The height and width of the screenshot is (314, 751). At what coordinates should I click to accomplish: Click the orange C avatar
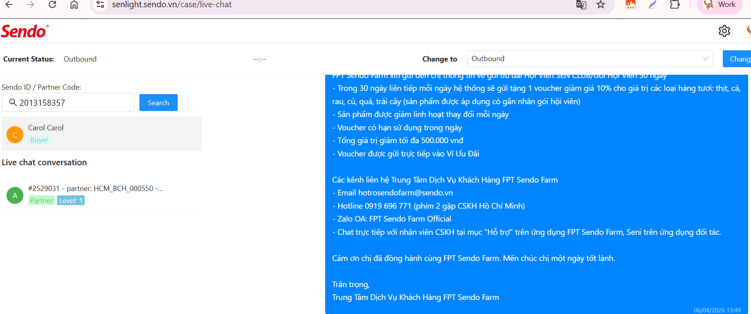click(x=15, y=135)
